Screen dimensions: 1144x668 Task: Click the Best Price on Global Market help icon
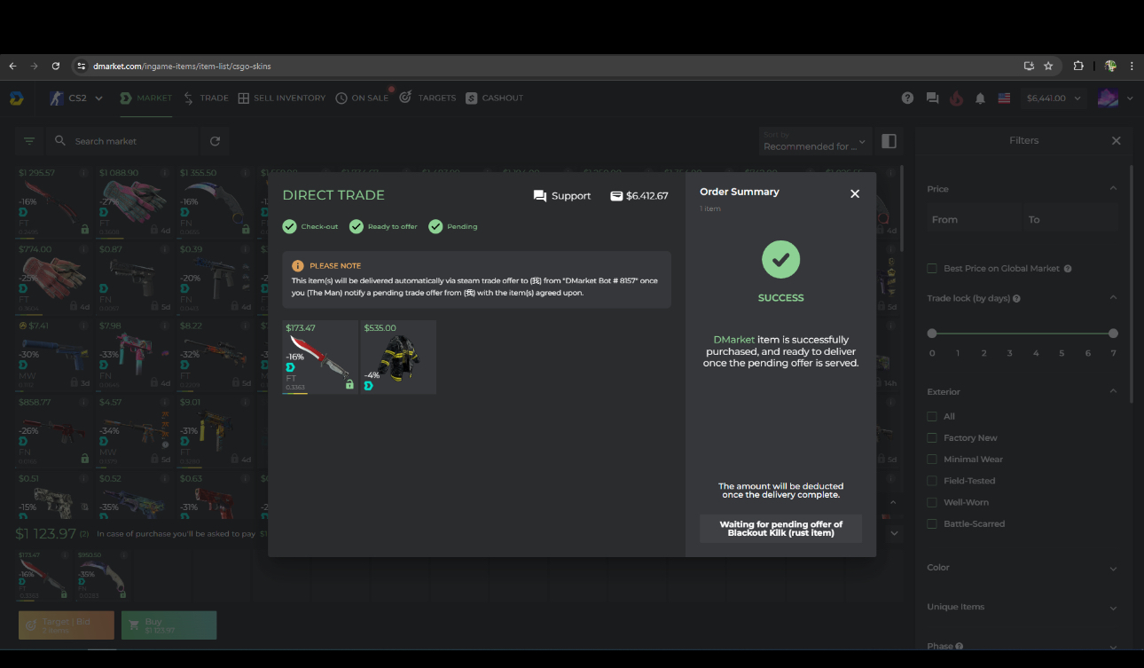coord(1068,269)
